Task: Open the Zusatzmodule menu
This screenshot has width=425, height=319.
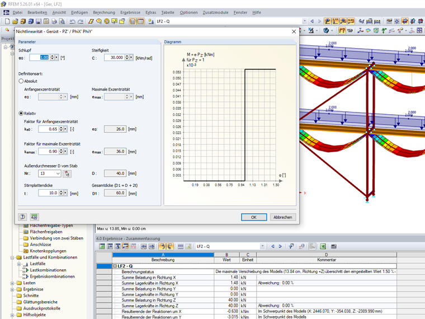Action: (215, 12)
